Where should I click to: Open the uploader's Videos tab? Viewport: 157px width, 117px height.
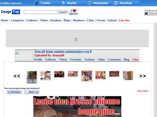pos(63,60)
